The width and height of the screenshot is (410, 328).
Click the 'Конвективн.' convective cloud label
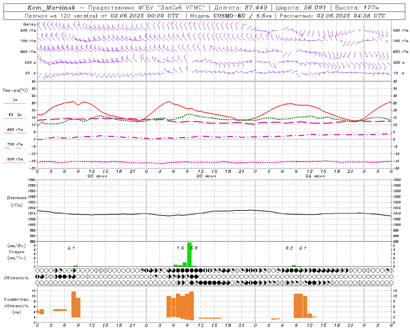[x=17, y=299]
